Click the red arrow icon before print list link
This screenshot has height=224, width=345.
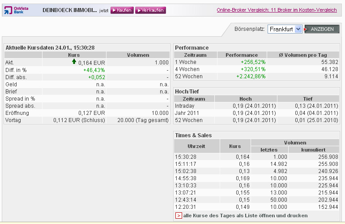coord(179,216)
